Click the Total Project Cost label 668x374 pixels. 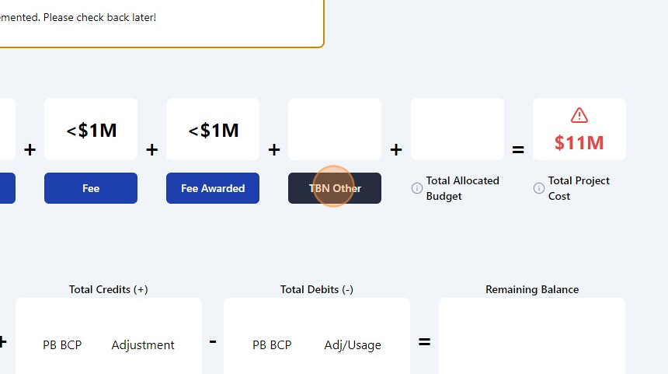tap(579, 188)
